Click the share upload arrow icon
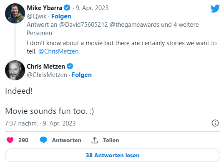 click(95, 140)
